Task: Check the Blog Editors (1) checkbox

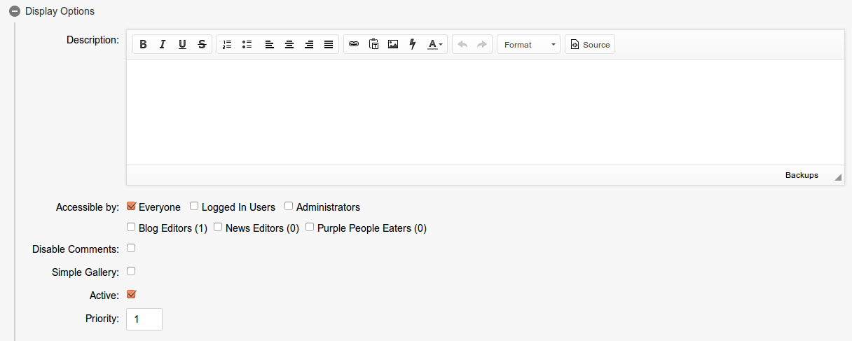Action: tap(131, 227)
